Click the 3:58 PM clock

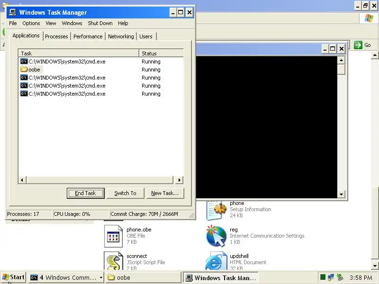coord(361,278)
